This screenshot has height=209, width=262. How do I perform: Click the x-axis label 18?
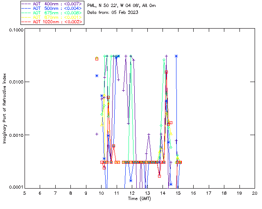click(x=224, y=193)
